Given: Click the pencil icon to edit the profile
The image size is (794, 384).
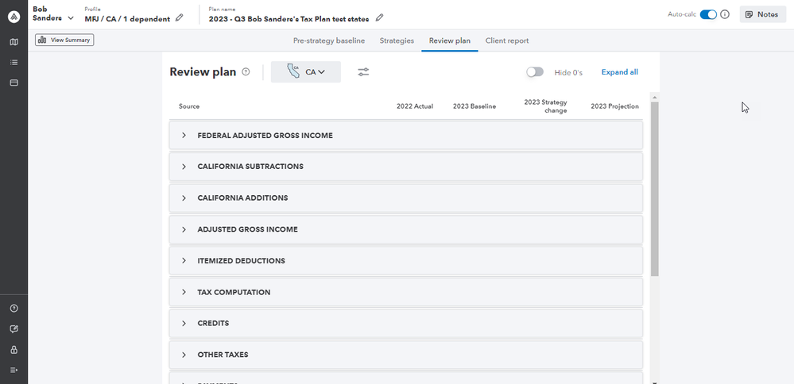Looking at the screenshot, I should (x=179, y=17).
